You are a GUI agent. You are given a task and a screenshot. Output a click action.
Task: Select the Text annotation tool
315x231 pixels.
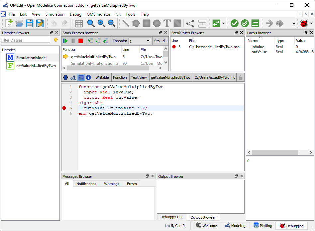[x=166, y=23]
